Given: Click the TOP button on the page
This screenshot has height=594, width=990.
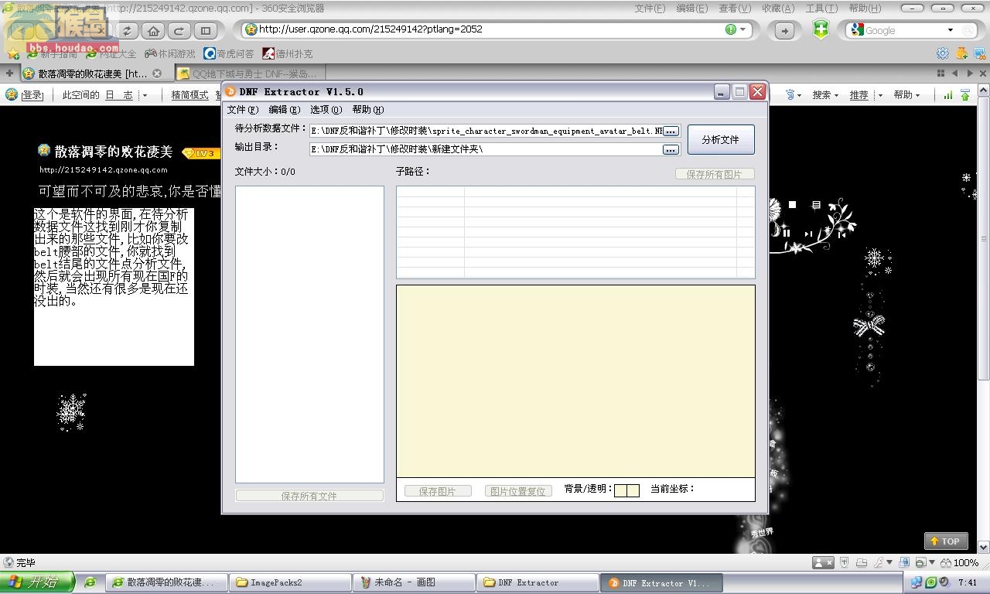Looking at the screenshot, I should (x=945, y=541).
